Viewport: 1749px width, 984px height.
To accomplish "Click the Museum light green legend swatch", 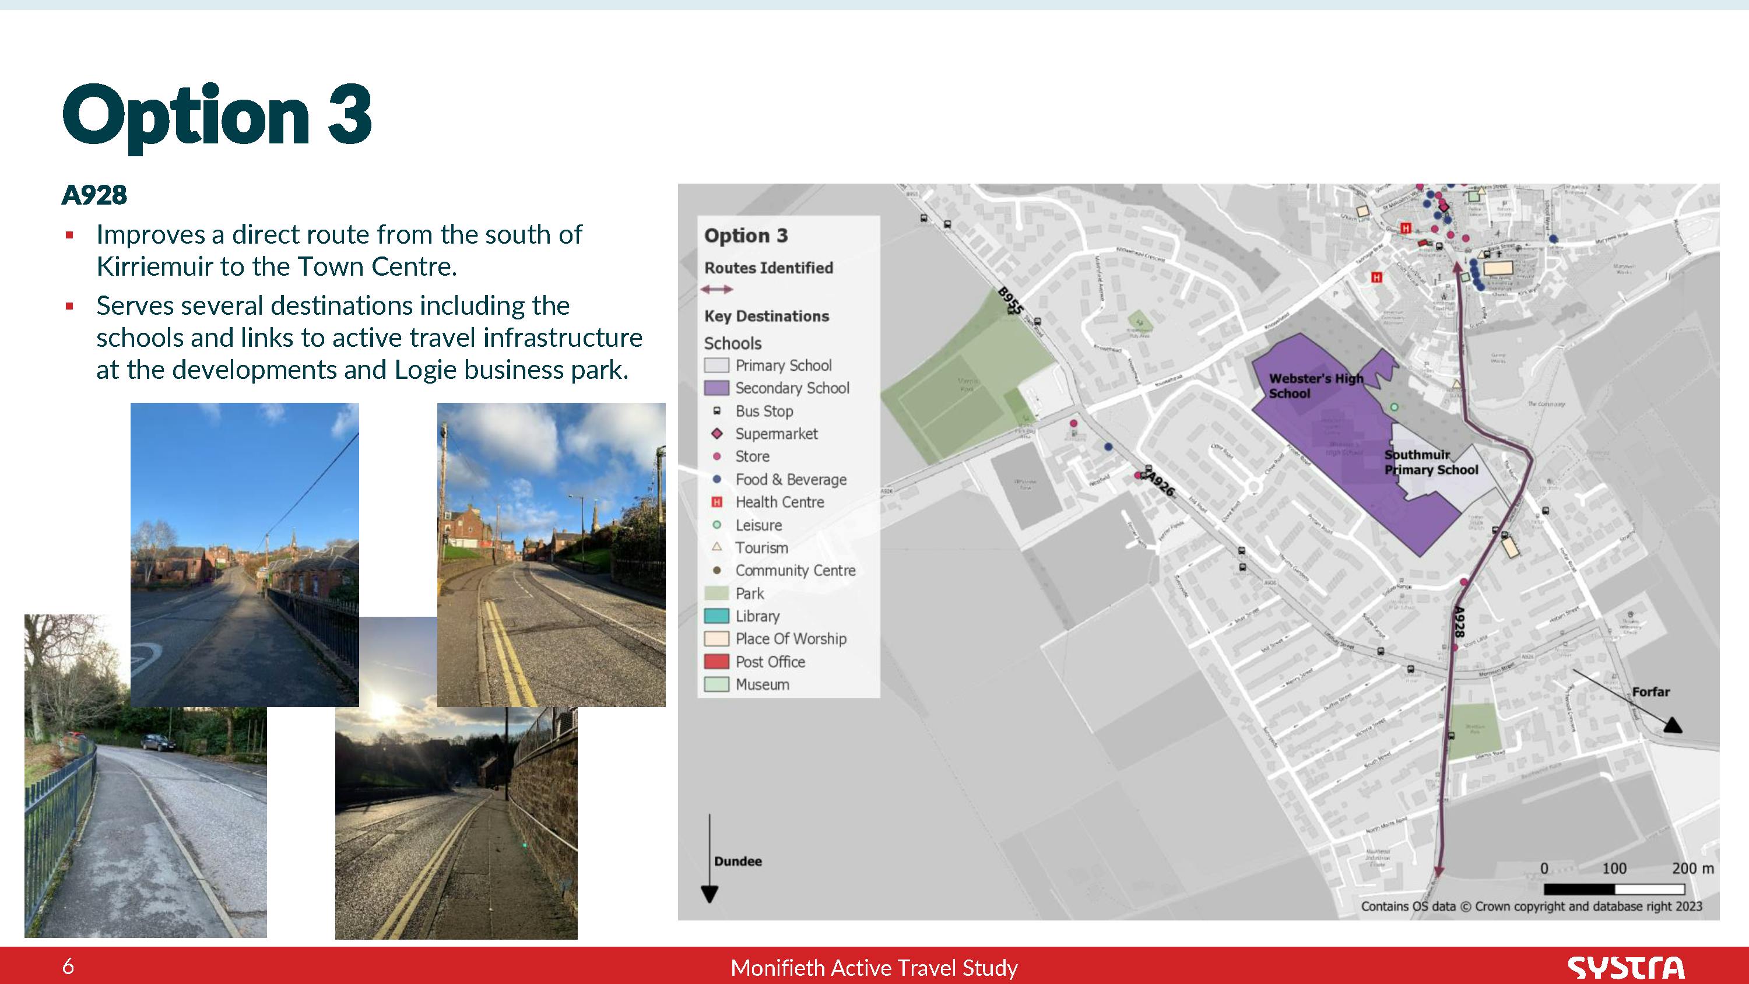I will [717, 684].
